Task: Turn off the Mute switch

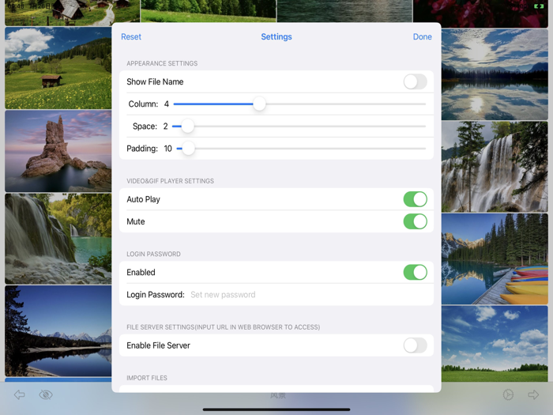Action: [415, 221]
